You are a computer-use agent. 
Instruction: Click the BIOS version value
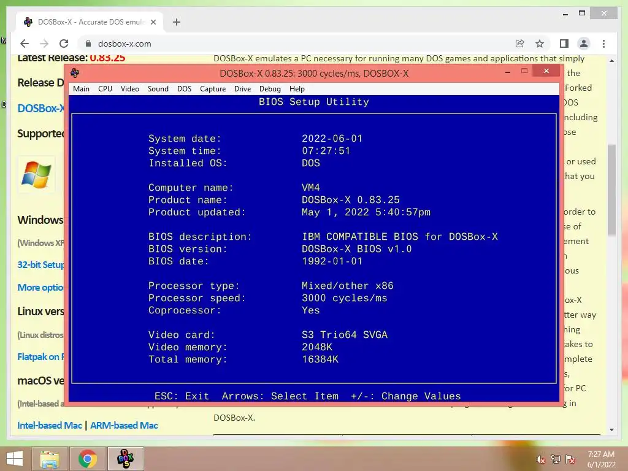356,249
